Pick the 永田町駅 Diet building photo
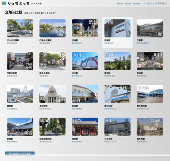The height and width of the screenshot is (161, 170). coord(53,94)
